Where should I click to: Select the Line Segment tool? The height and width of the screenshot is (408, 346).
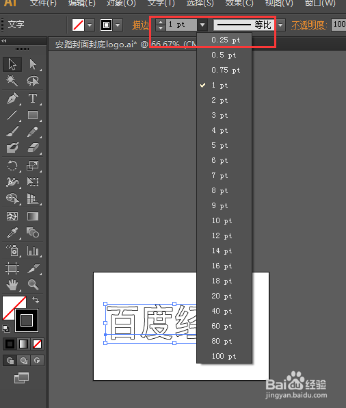click(12, 115)
